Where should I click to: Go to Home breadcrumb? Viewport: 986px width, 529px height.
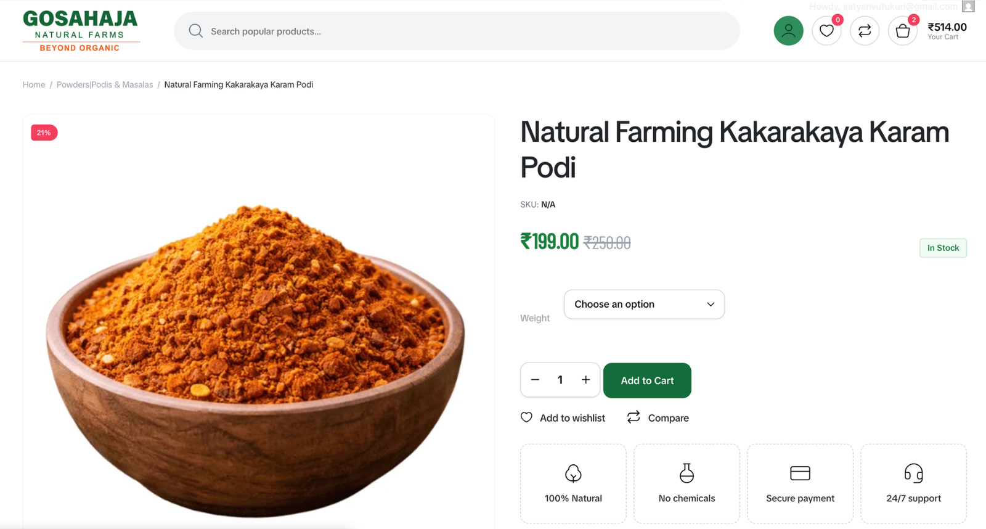[34, 84]
